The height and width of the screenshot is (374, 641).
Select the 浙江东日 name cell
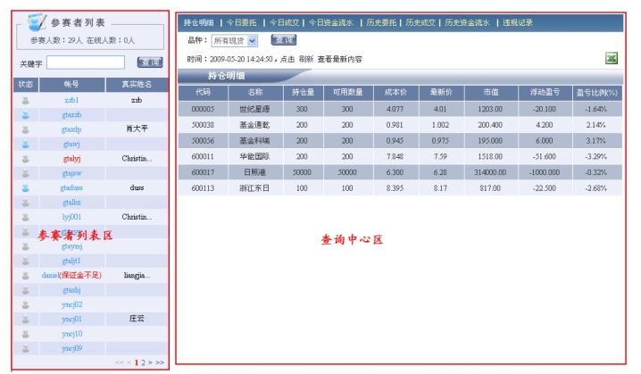[255, 188]
